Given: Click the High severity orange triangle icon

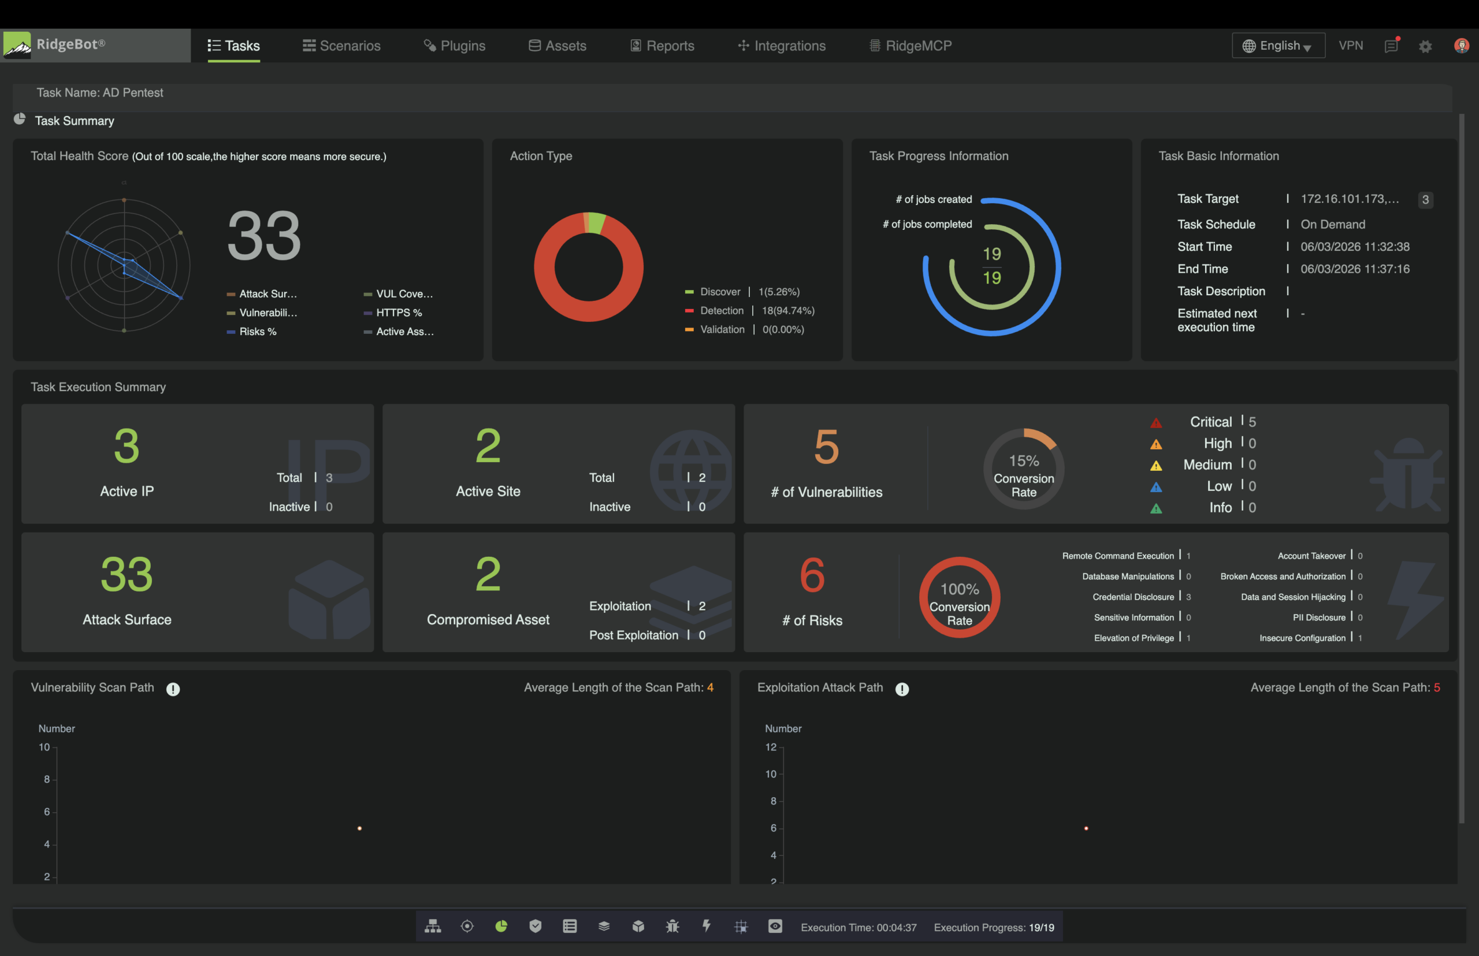Looking at the screenshot, I should point(1155,444).
